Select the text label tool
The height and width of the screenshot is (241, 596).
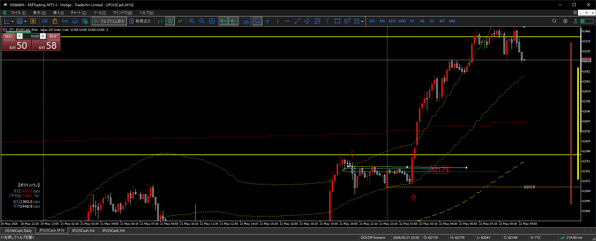[327, 21]
